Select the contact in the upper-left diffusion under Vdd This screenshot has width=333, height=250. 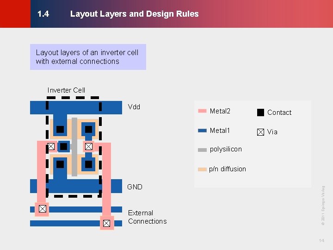pyautogui.click(x=60, y=129)
